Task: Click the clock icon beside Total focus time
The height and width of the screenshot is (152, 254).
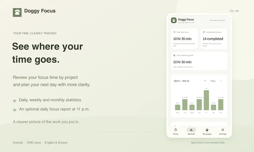Action: click(x=174, y=32)
